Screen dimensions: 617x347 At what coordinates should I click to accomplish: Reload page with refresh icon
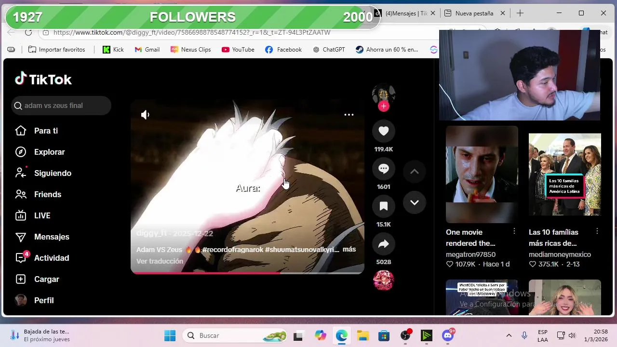[x=28, y=32]
